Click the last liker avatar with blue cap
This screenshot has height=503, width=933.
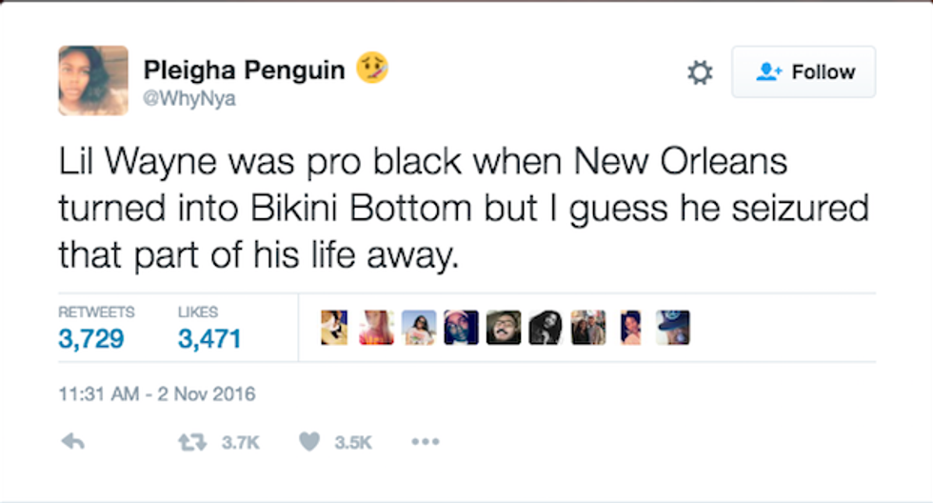pyautogui.click(x=673, y=327)
